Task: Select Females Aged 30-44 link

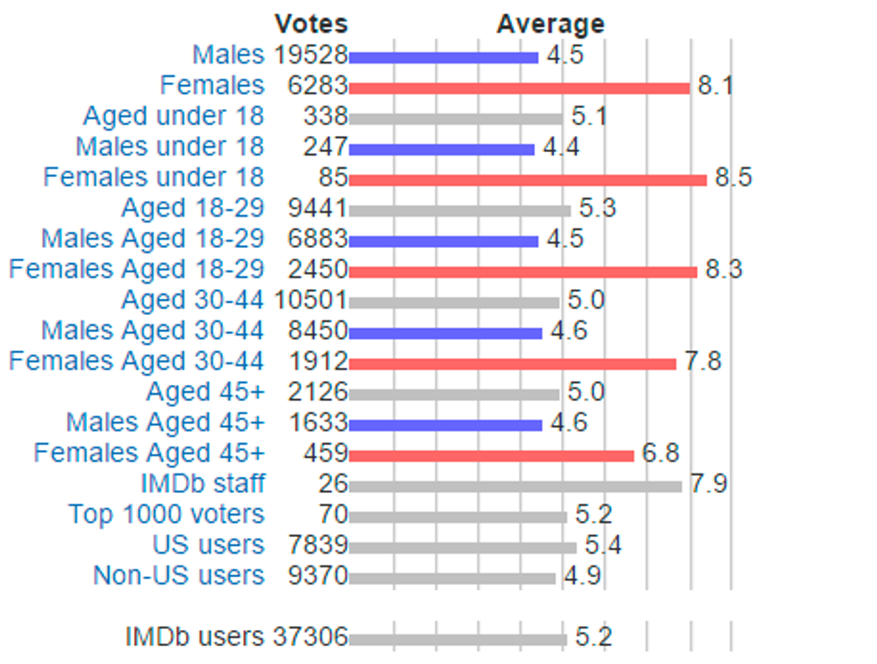Action: [x=137, y=362]
